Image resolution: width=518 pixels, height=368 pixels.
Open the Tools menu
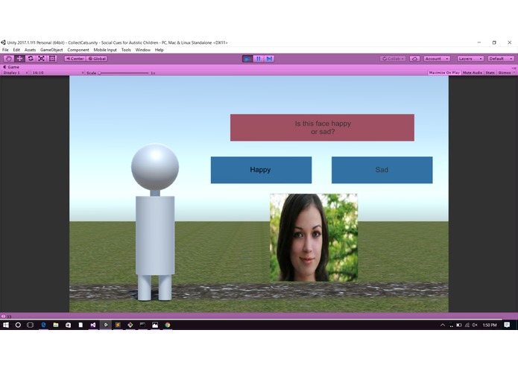click(x=126, y=50)
